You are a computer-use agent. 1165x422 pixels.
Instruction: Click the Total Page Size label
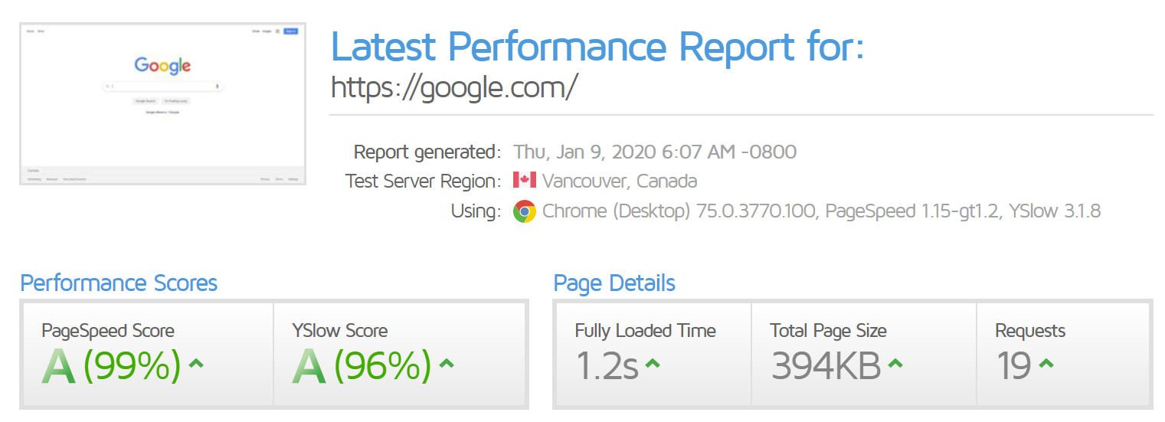pos(828,331)
